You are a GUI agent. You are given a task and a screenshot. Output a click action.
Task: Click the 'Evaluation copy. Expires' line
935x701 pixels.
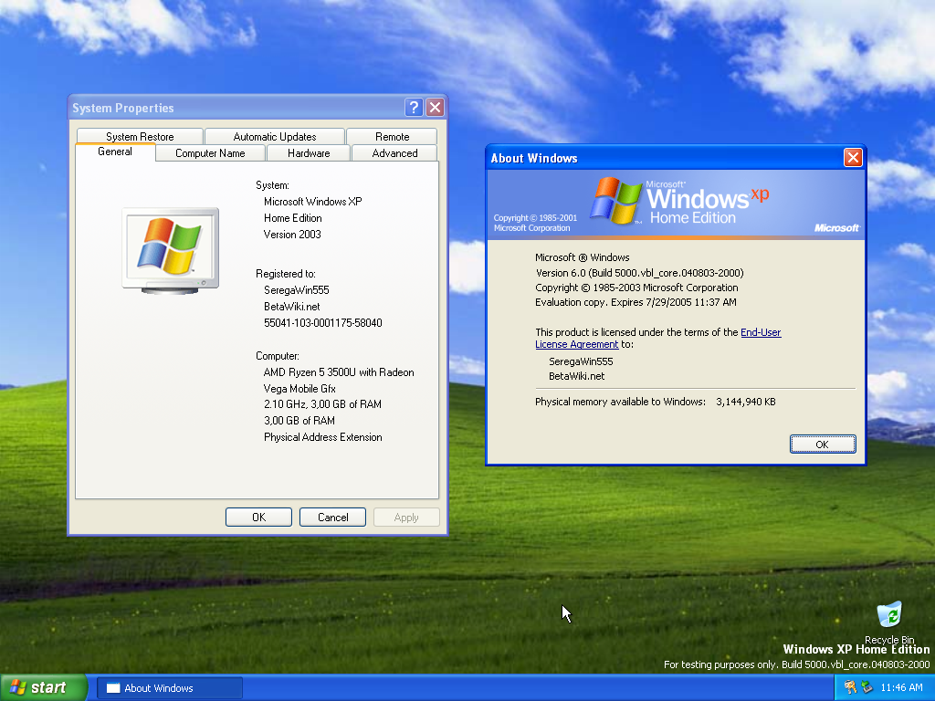(x=636, y=302)
